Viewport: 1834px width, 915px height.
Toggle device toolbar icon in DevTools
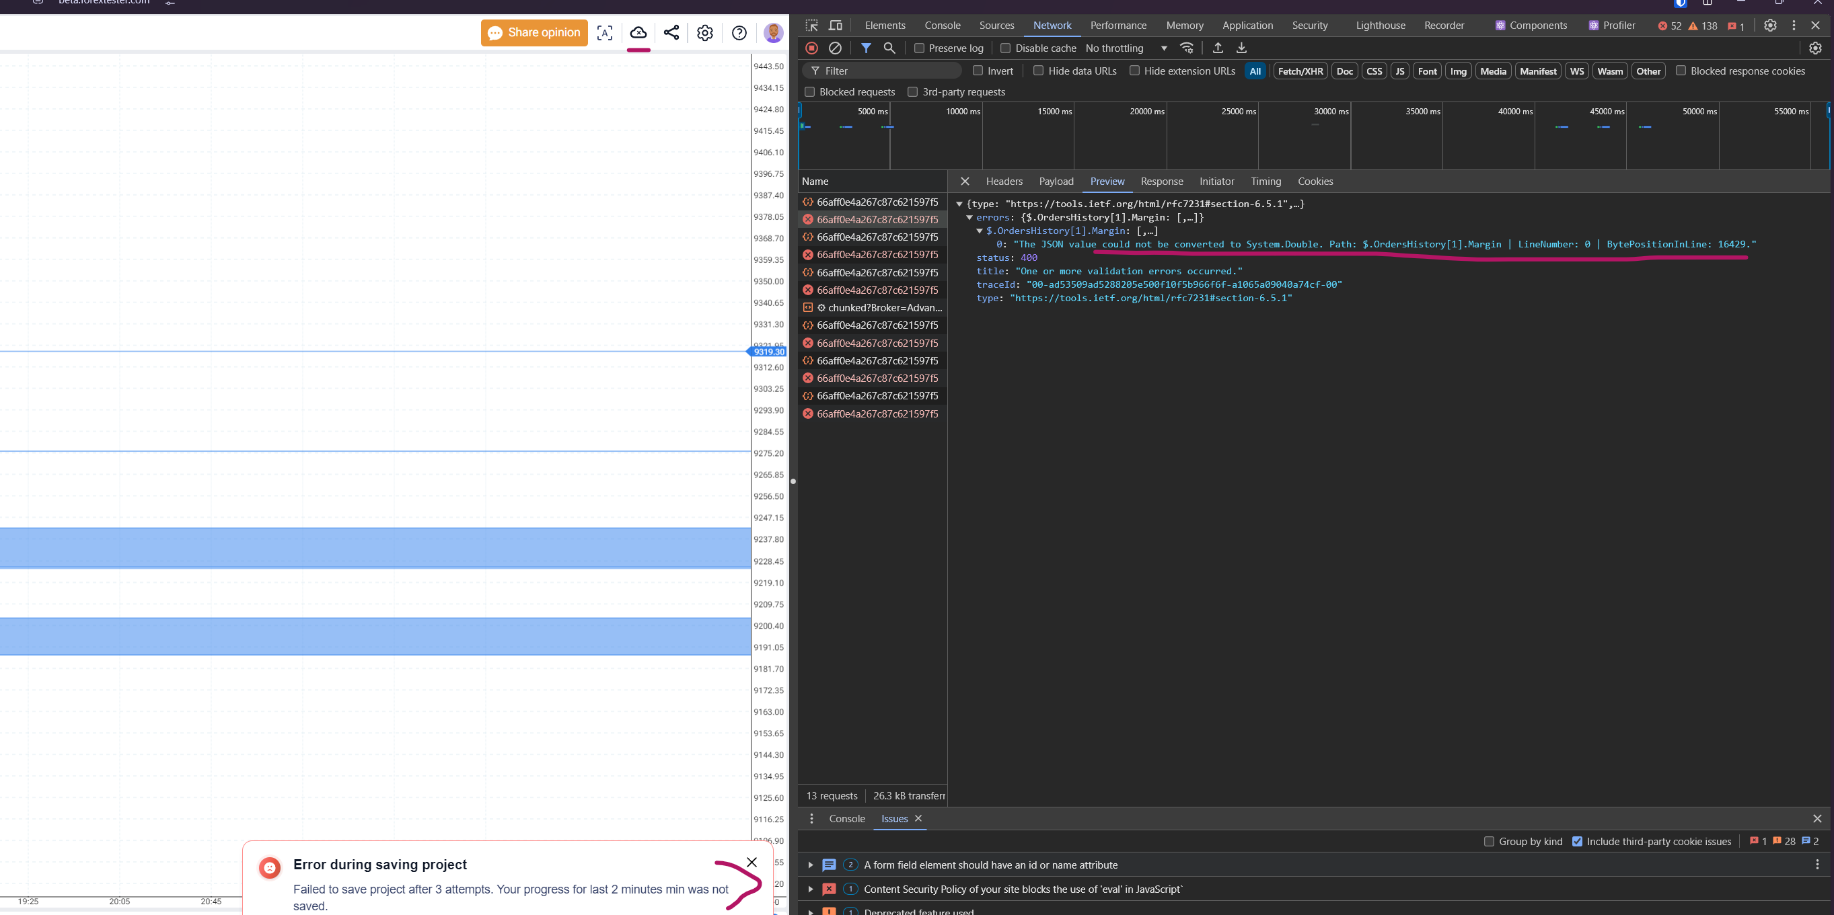[836, 26]
